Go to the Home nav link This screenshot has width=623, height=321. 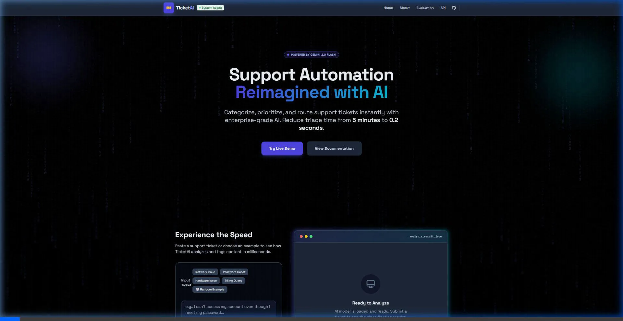point(388,8)
